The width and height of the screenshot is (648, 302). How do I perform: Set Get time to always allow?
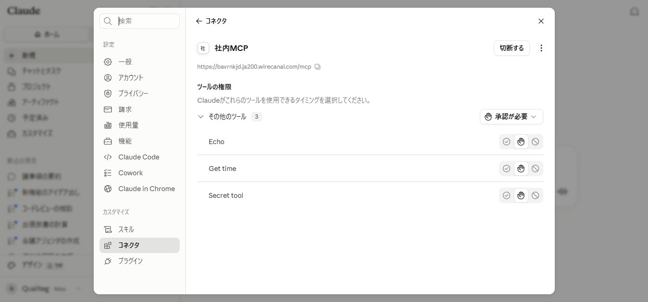click(506, 169)
